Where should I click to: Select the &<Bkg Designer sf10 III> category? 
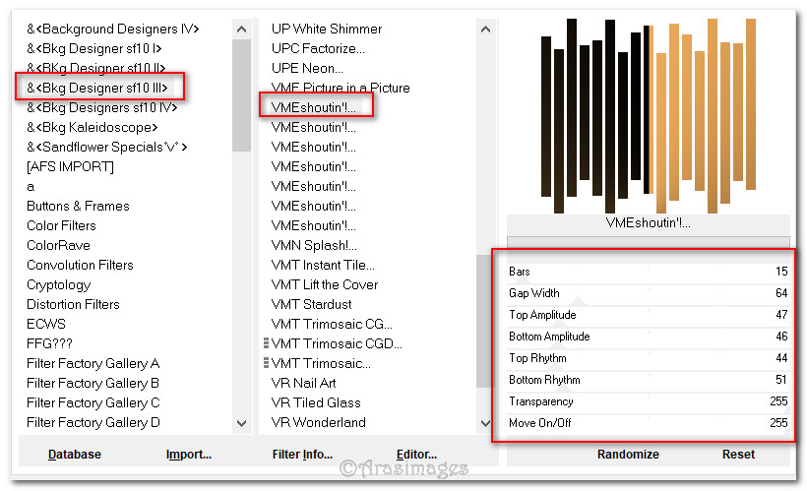97,88
